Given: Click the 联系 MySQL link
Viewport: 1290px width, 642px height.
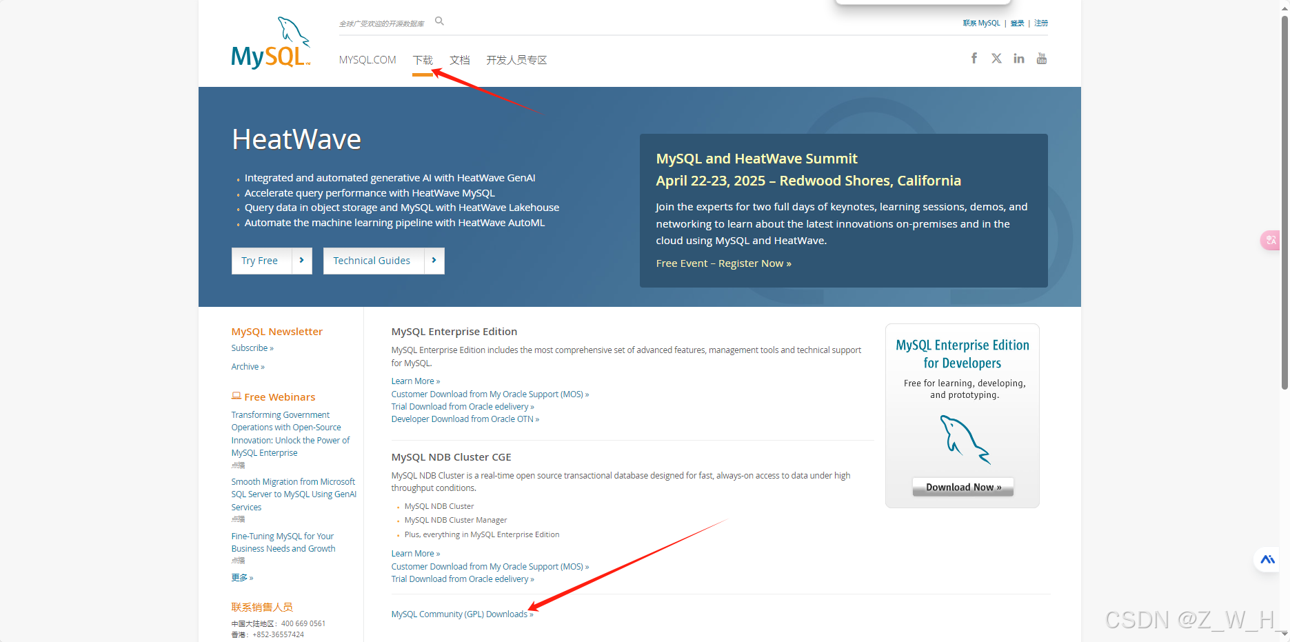Looking at the screenshot, I should [981, 23].
